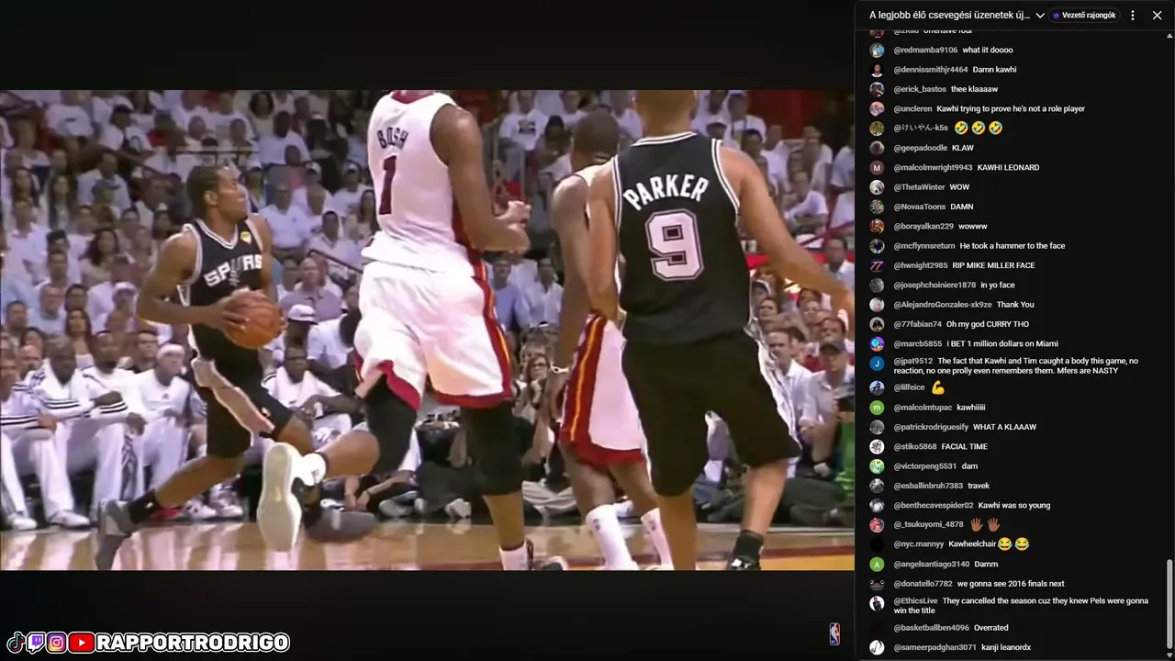Viewport: 1175px width, 661px height.
Task: Click the message "kawhiiiii"
Action: point(971,408)
